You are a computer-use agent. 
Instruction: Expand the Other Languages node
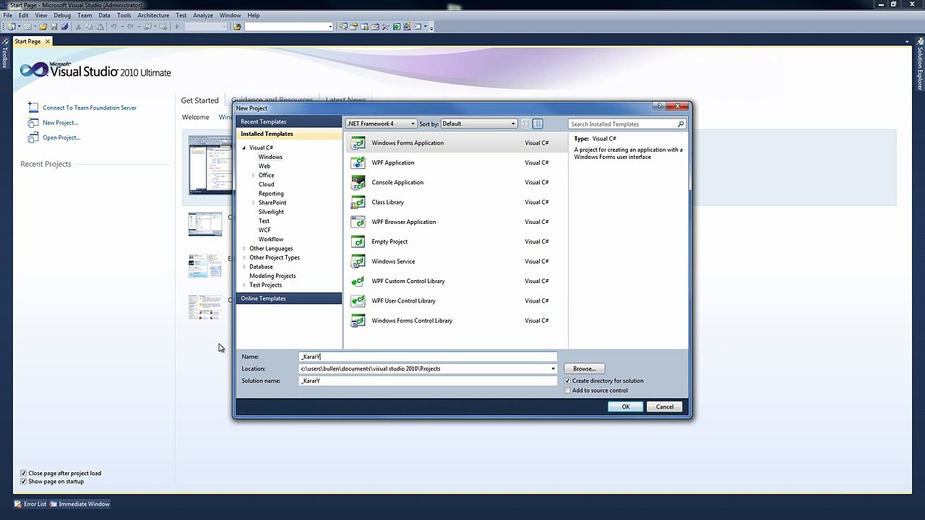pos(244,248)
